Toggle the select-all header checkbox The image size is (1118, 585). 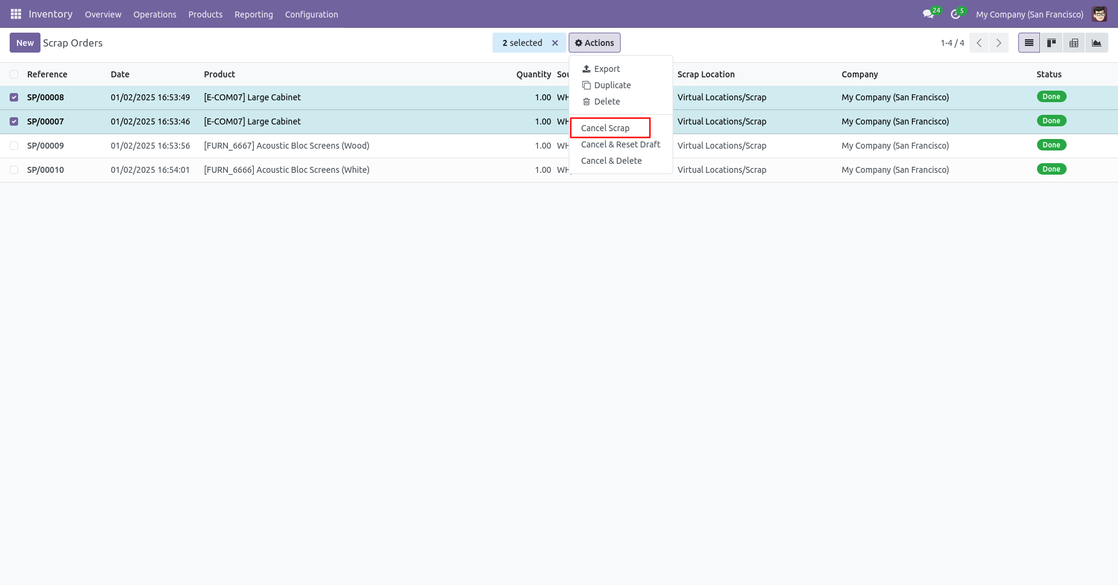tap(14, 74)
